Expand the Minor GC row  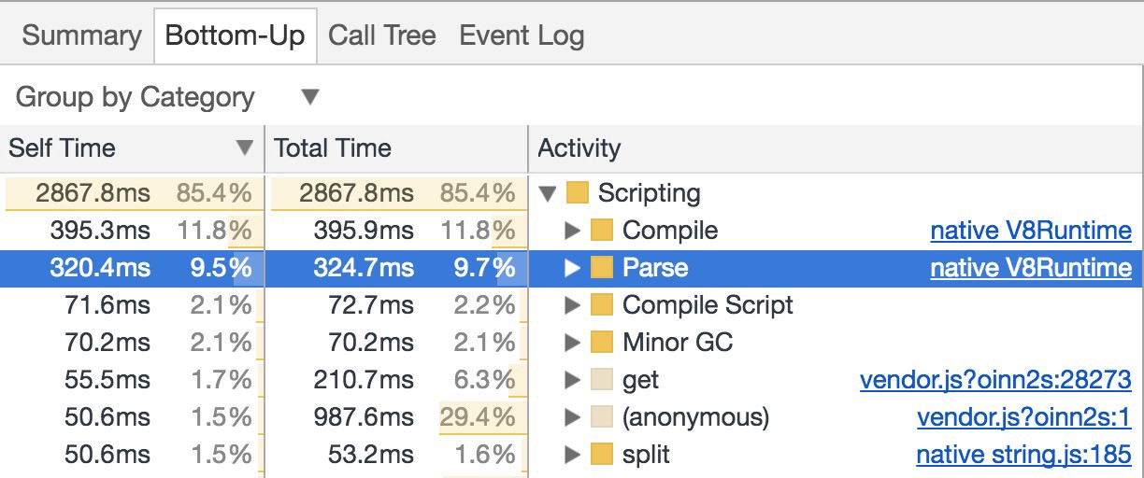point(572,343)
